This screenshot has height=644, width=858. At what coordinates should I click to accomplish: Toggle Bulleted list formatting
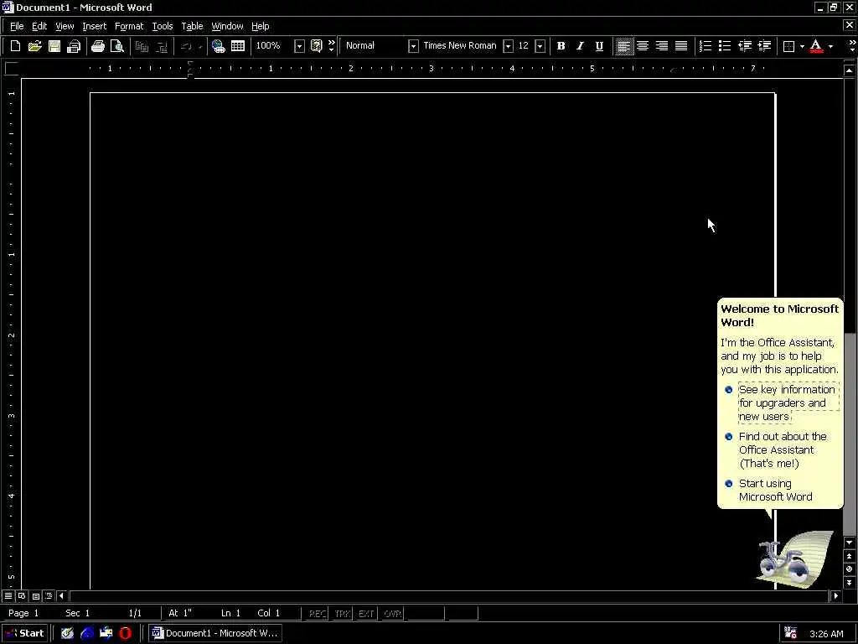(x=725, y=46)
